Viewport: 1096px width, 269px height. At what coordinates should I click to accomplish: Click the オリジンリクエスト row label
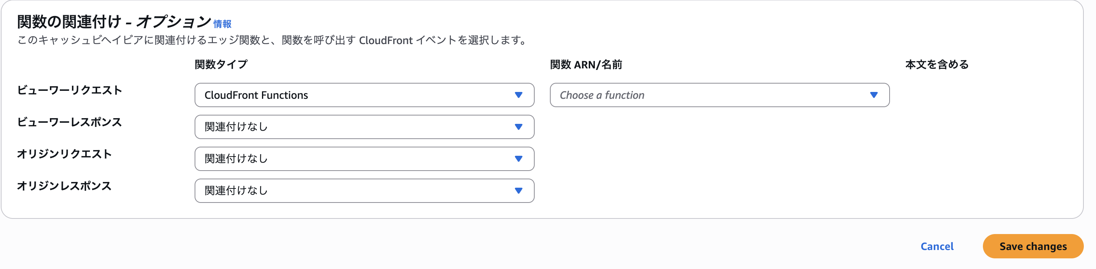64,153
